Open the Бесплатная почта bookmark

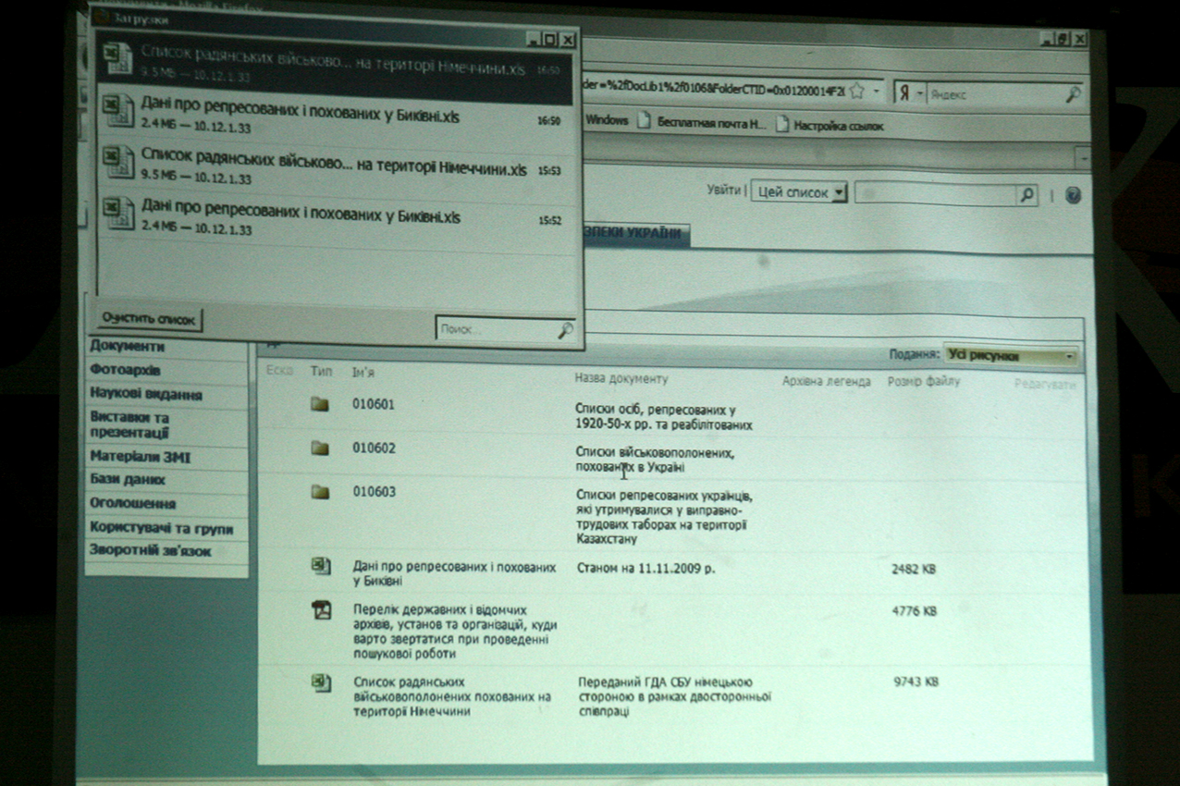pos(712,123)
